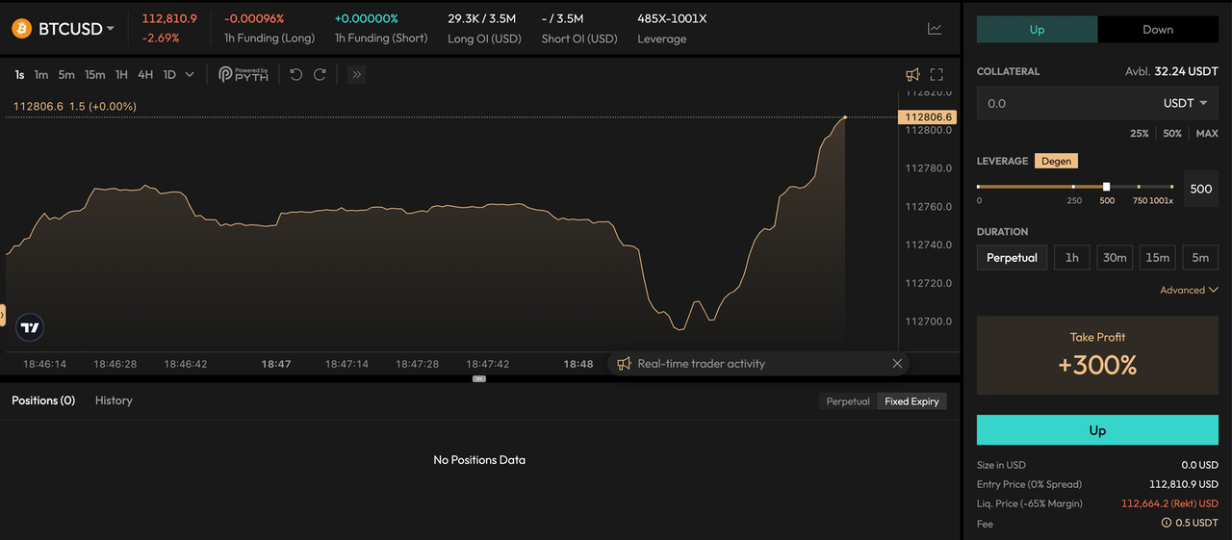Screen dimensions: 1232x540
Task: Close the Real-time trader activity banner
Action: (x=897, y=364)
